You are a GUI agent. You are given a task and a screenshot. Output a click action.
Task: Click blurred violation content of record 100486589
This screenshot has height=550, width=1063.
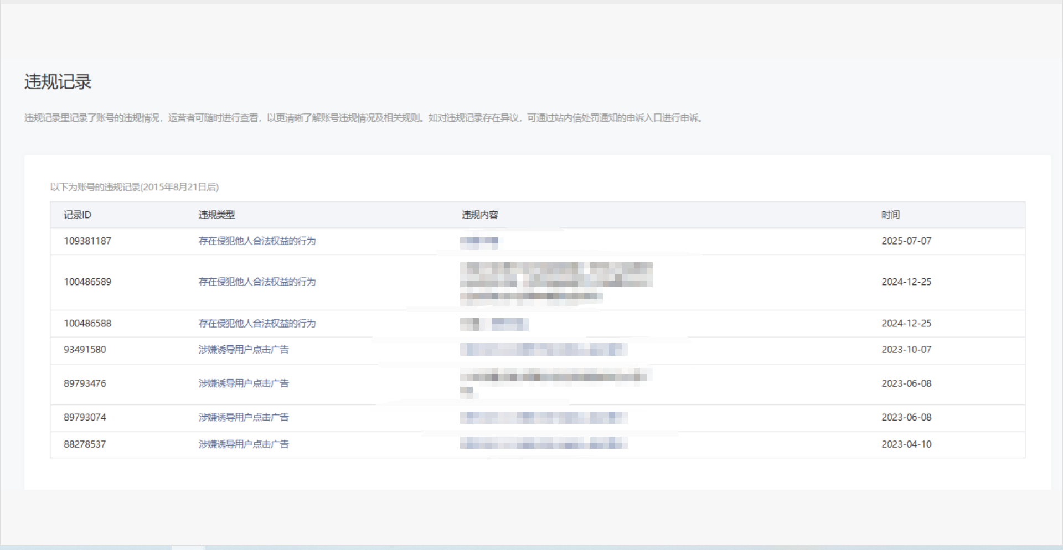(555, 283)
